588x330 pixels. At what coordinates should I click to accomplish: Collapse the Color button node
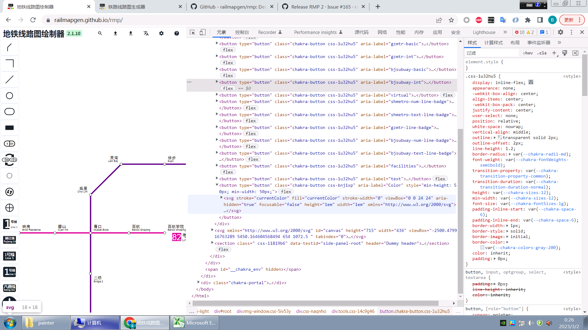pos(217,185)
